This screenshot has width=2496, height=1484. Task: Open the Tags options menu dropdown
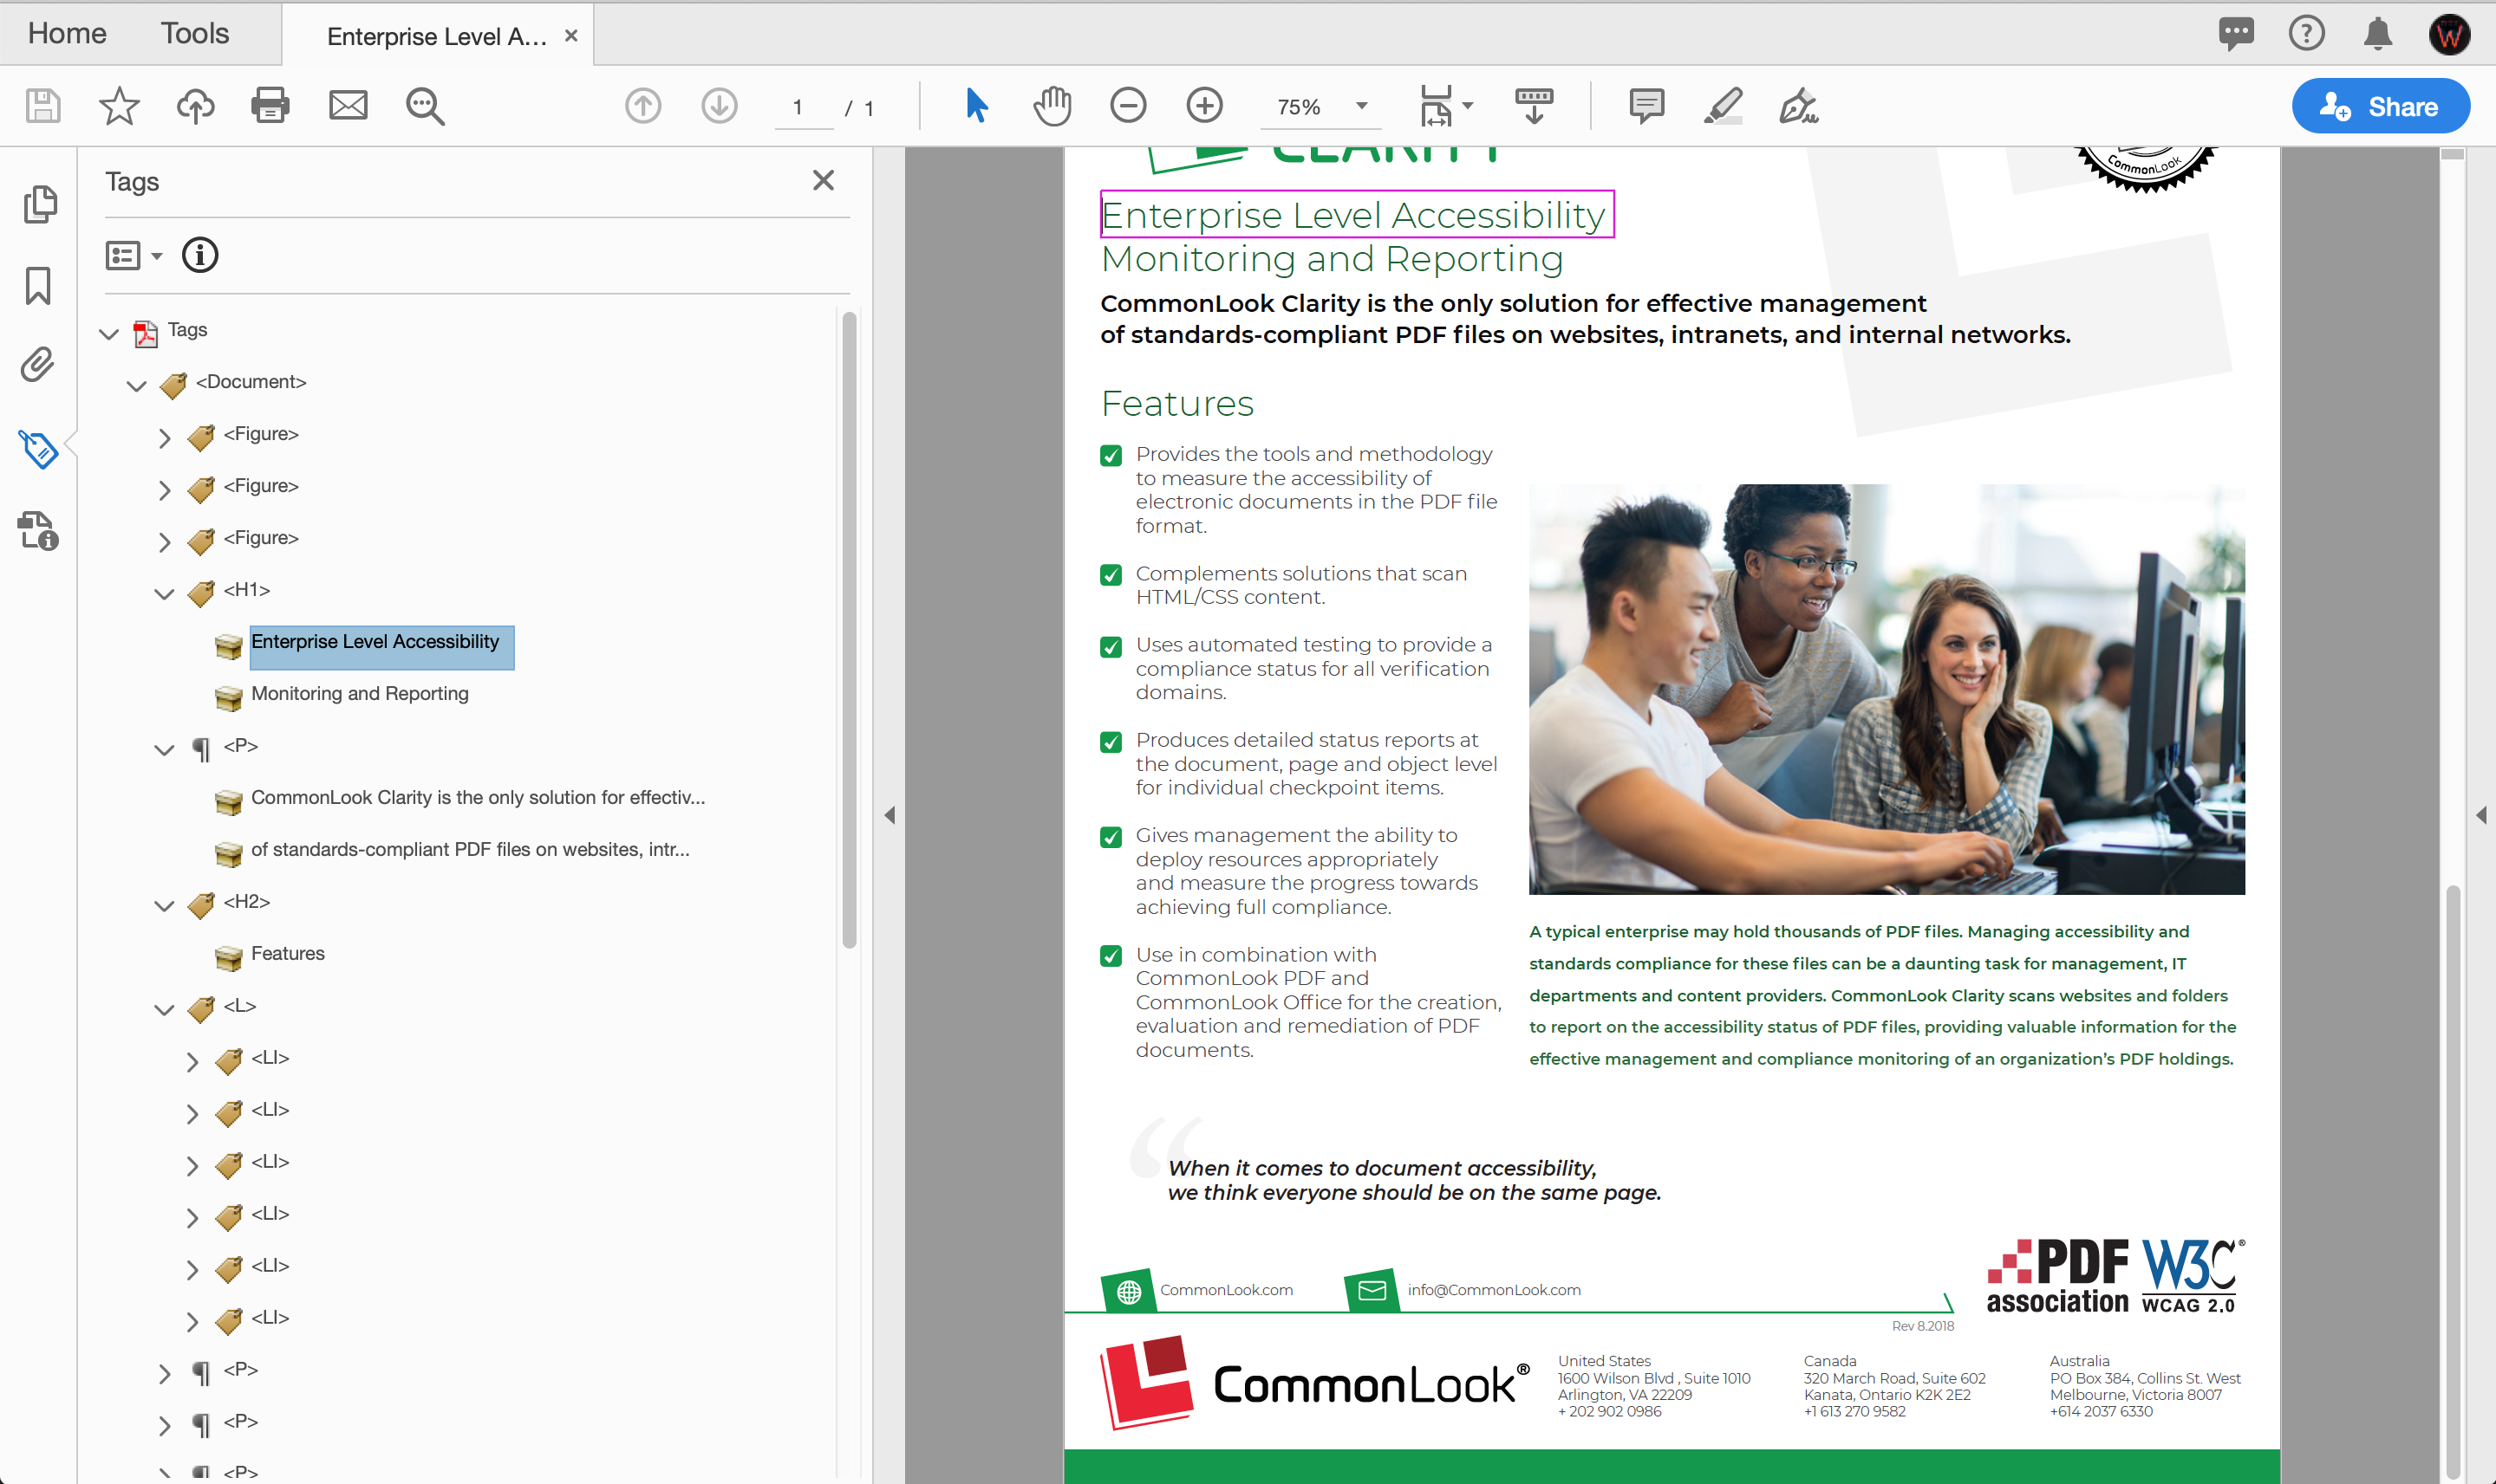(x=134, y=255)
